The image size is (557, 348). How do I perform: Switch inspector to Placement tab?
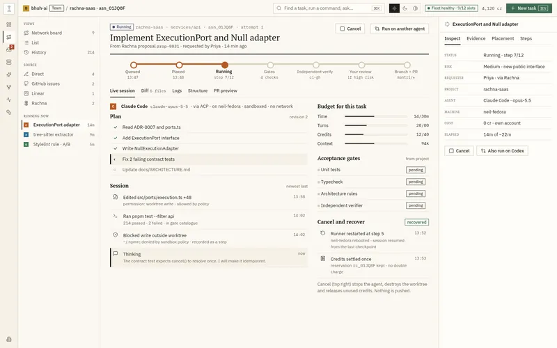[503, 39]
